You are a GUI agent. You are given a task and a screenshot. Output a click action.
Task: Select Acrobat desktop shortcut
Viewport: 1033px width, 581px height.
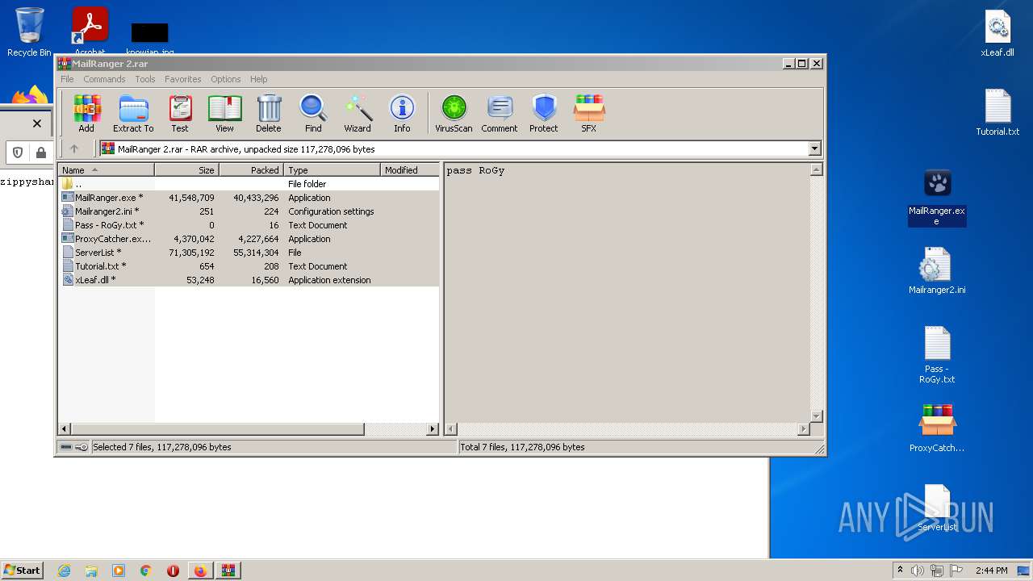coord(90,32)
